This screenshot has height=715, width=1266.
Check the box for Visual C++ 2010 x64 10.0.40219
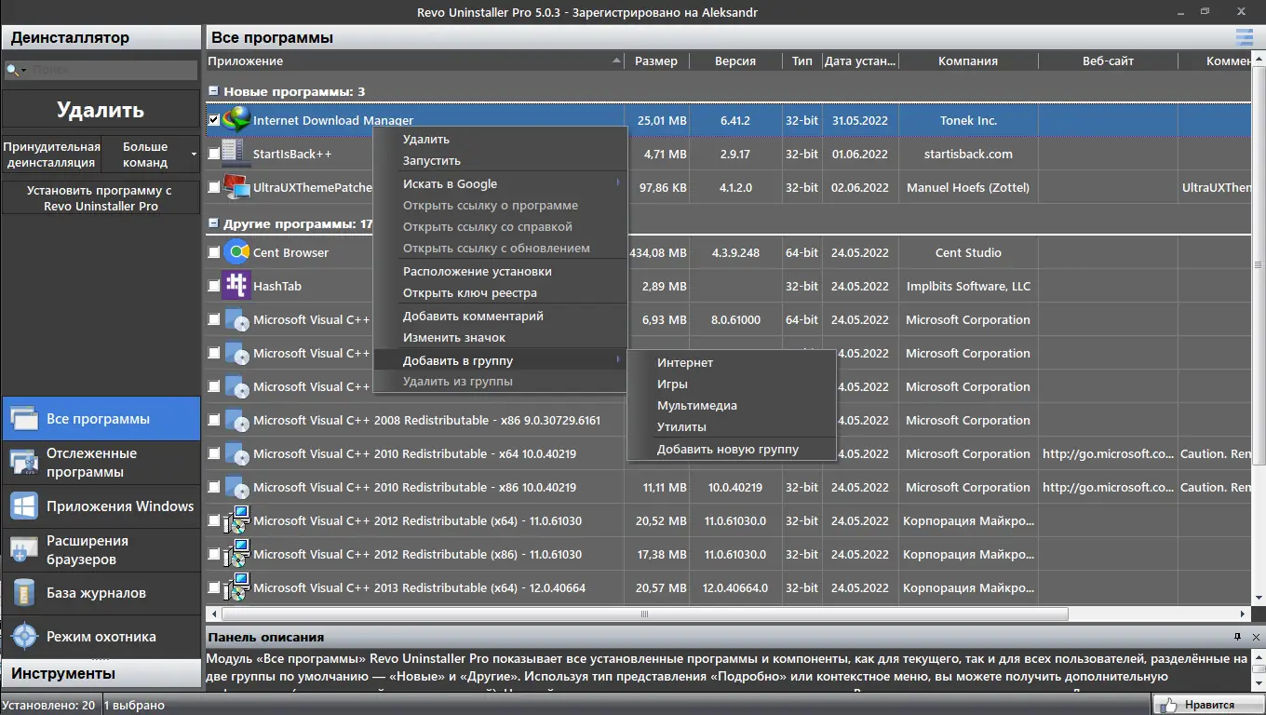click(214, 453)
